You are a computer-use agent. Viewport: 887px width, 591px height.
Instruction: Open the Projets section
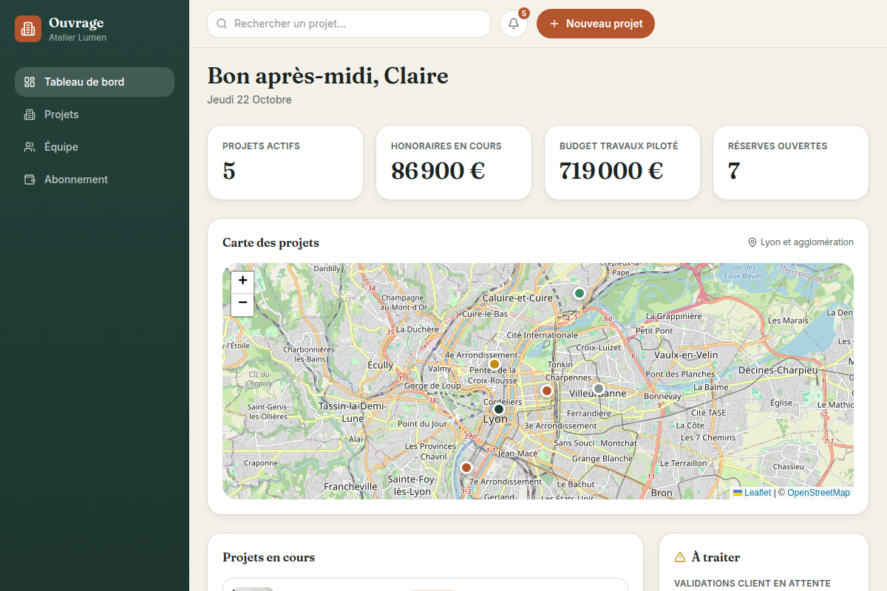[95, 115]
